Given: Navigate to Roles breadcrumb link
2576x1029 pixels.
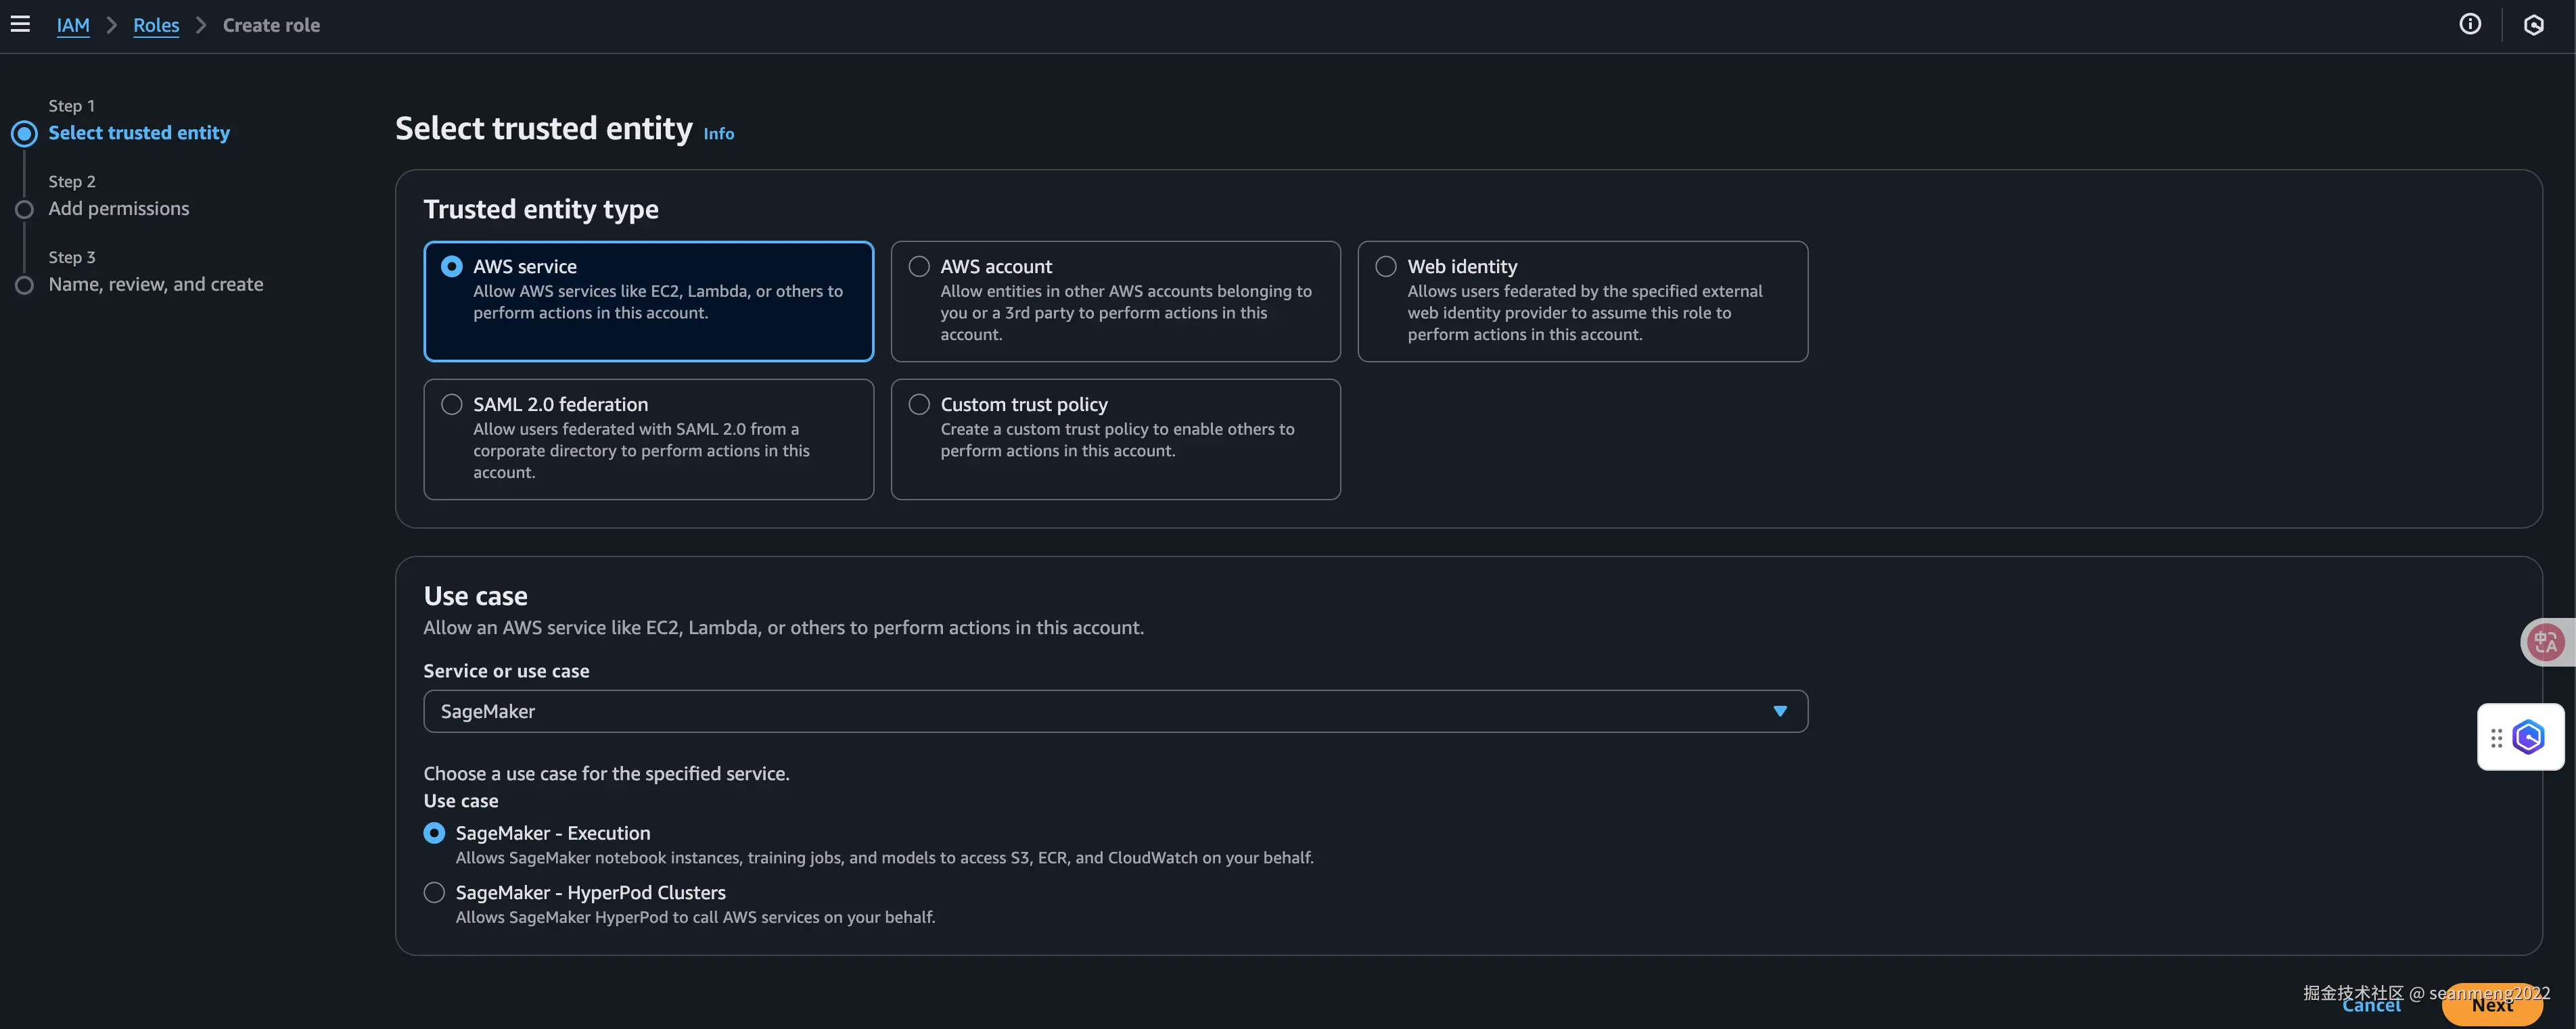Looking at the screenshot, I should (x=156, y=25).
